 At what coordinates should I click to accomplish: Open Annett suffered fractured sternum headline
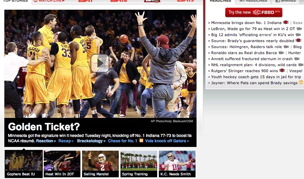pyautogui.click(x=252, y=59)
